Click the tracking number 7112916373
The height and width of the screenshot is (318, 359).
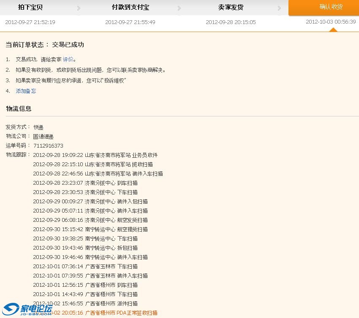click(48, 146)
